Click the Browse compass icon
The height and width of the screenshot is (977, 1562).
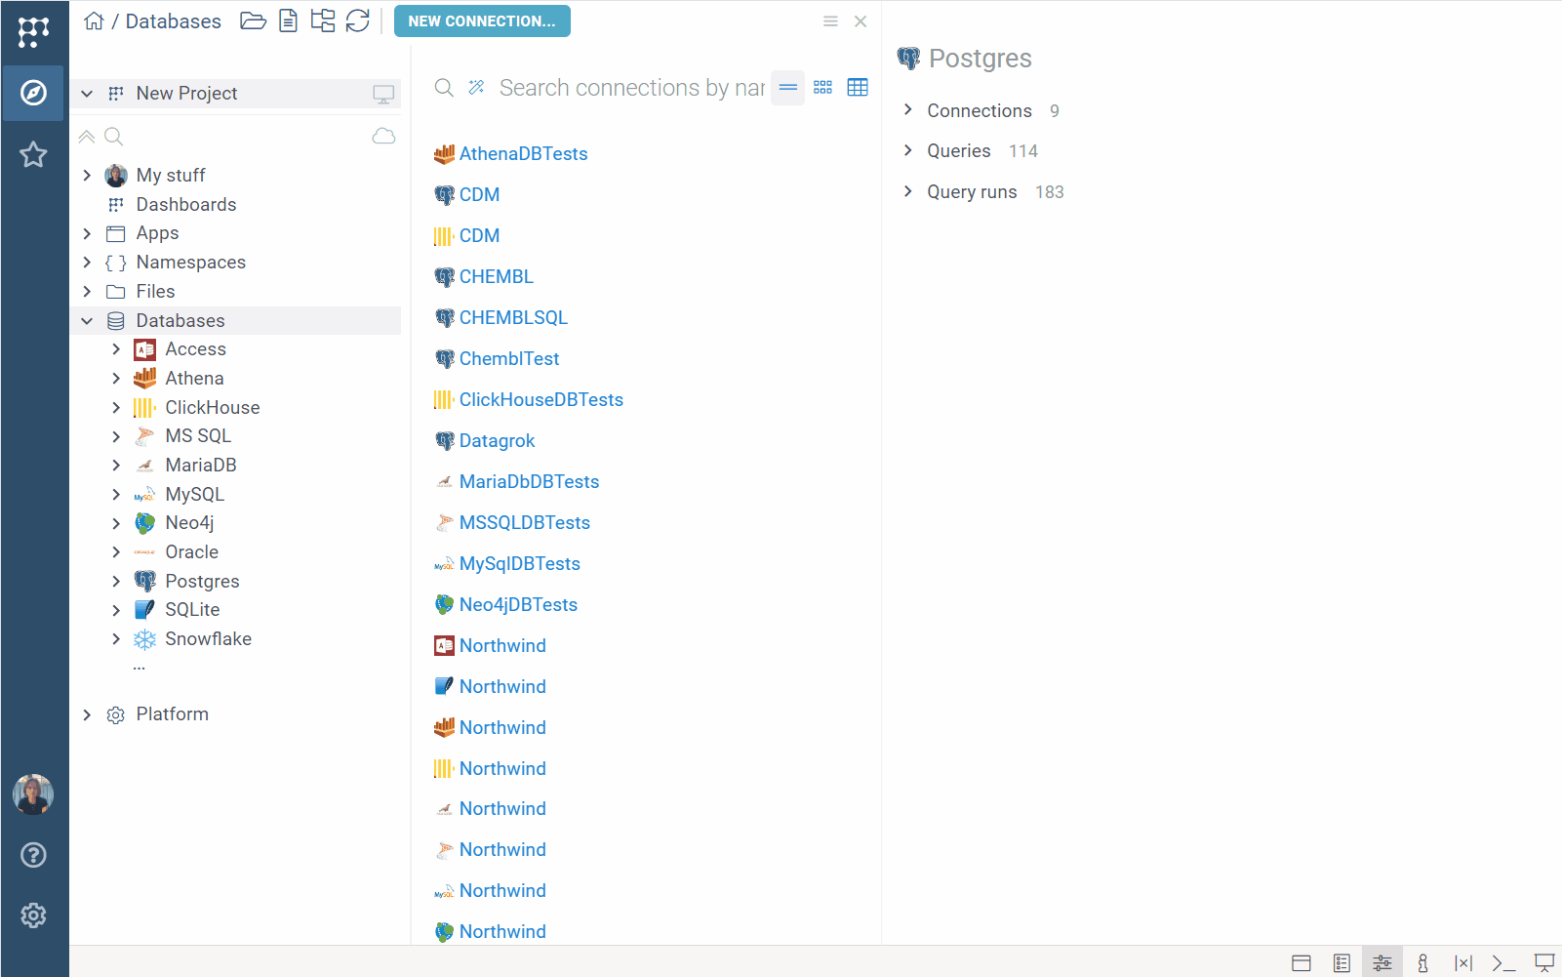click(x=33, y=93)
